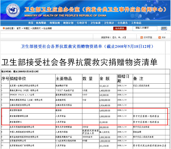Image resolution: width=171 pixels, height=149 pixels.
Task: Click the close page icon
Action: (x=159, y=37)
